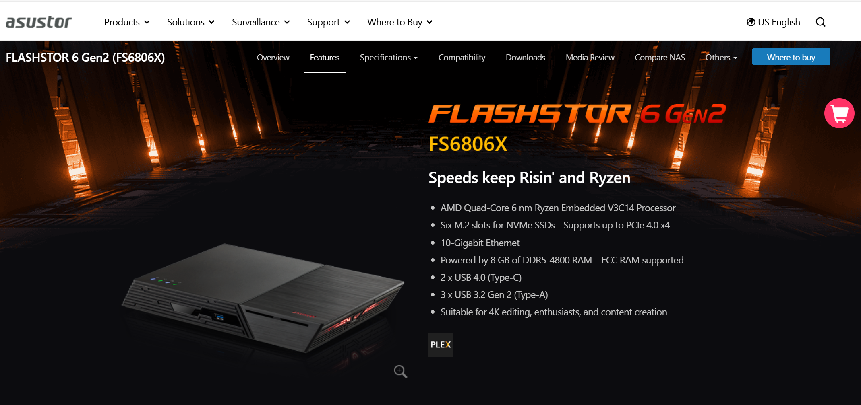Open the Surveillance dropdown menu

pos(261,22)
